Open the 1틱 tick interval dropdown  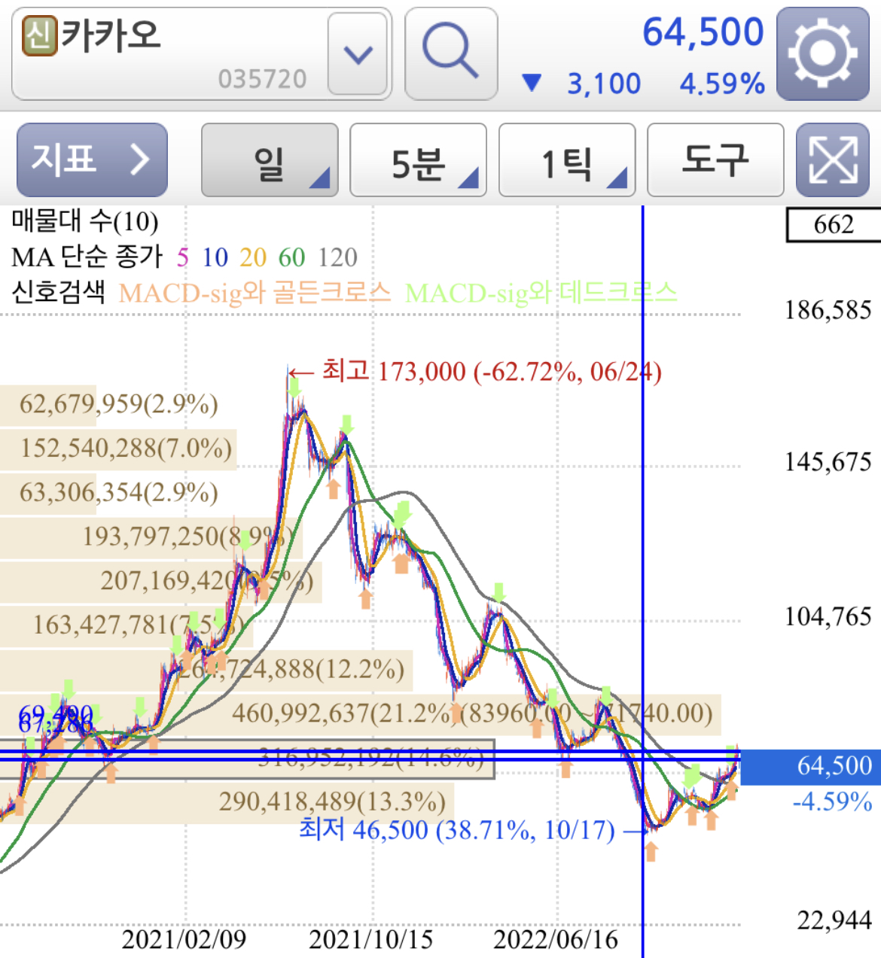pyautogui.click(x=565, y=160)
